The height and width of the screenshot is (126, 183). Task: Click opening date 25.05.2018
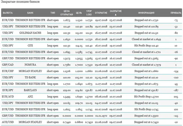coord(101,77)
